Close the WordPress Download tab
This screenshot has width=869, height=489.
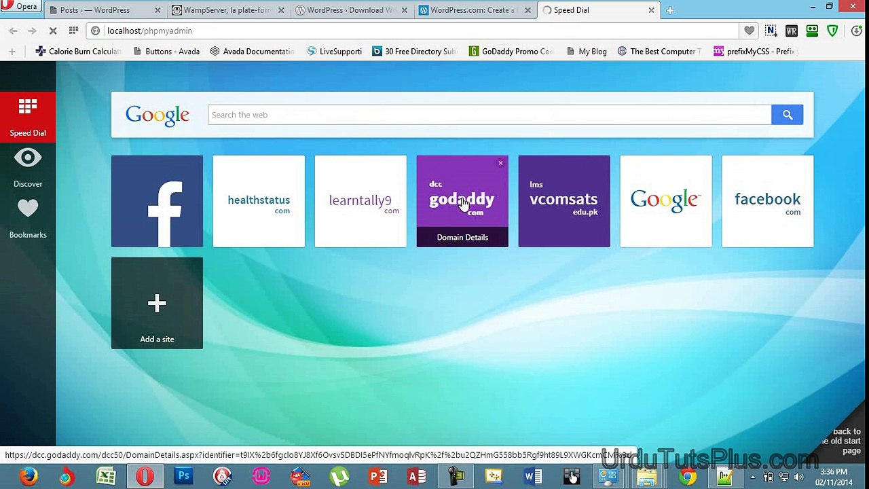(x=404, y=10)
